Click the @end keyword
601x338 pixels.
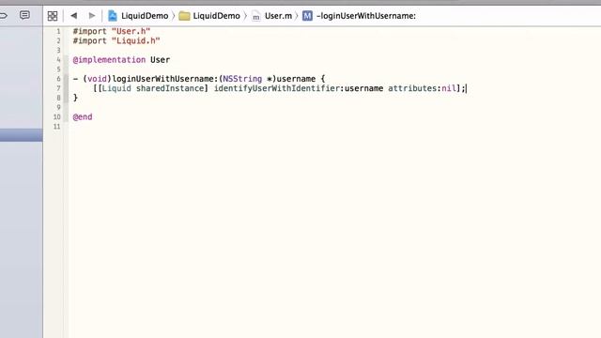click(83, 116)
